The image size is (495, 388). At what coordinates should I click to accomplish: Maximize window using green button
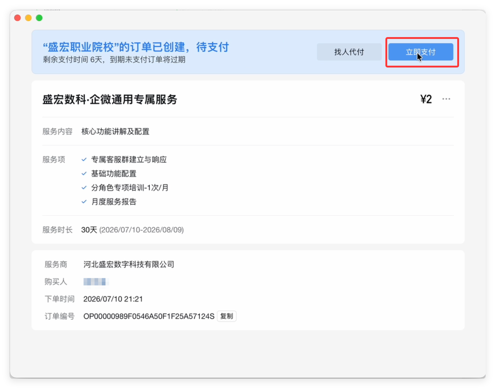pos(39,18)
